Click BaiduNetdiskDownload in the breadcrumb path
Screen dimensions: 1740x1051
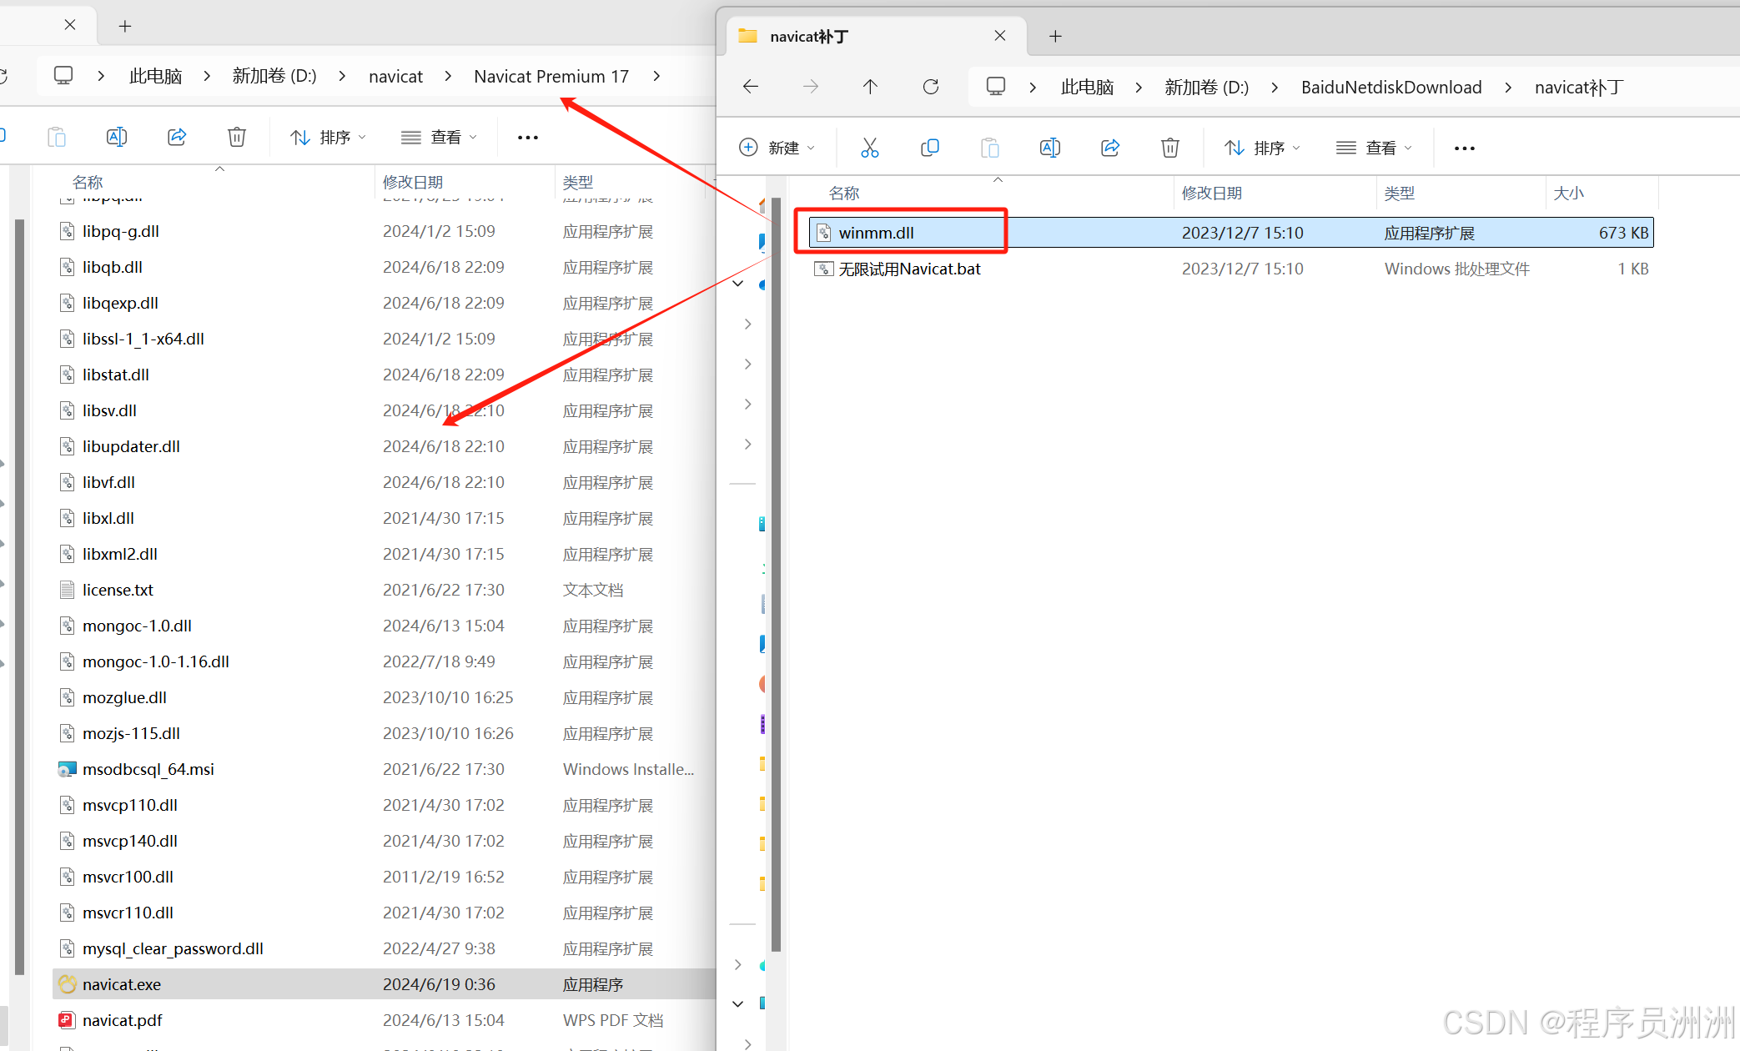click(1391, 87)
